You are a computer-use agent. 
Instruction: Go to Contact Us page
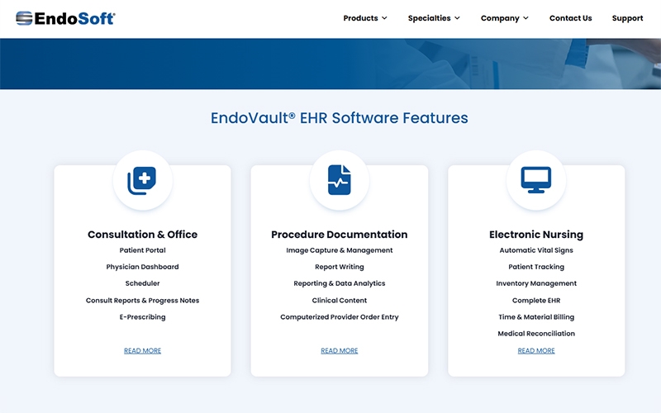pos(570,18)
